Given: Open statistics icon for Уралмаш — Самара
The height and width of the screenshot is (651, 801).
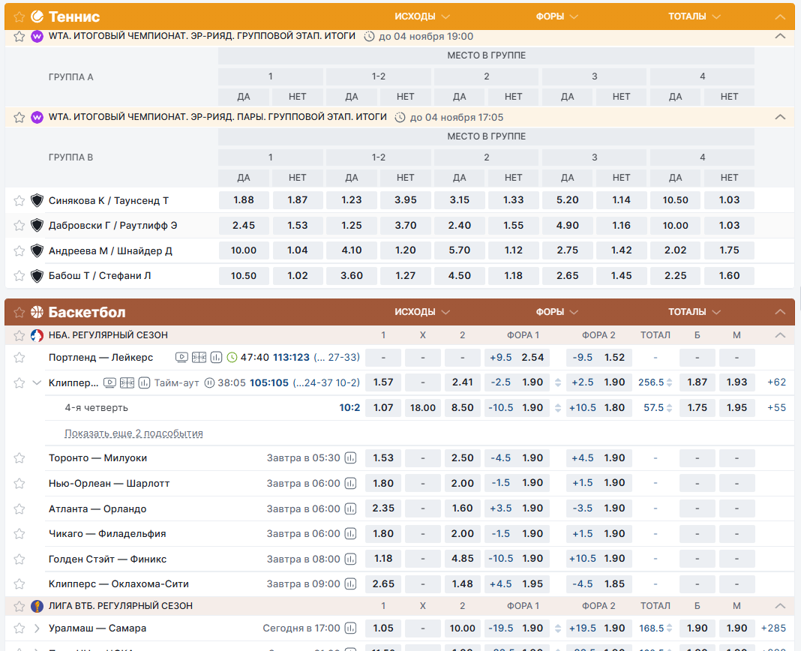Looking at the screenshot, I should tap(350, 628).
